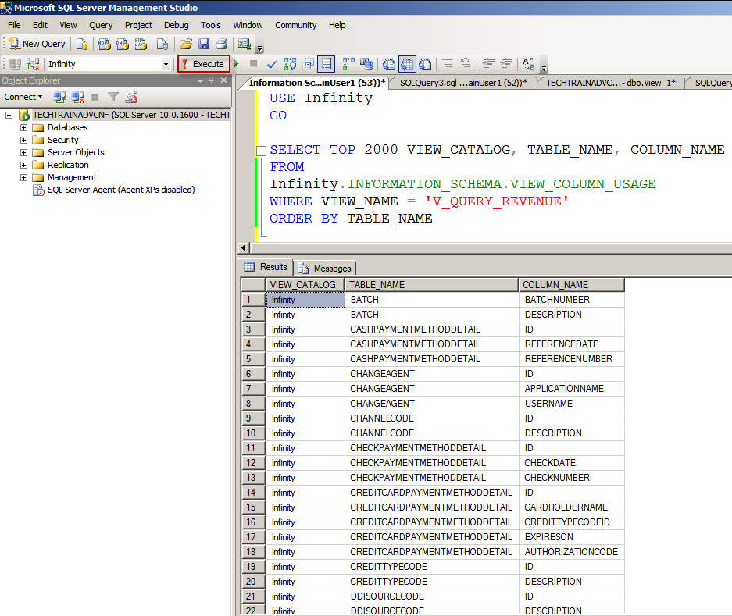This screenshot has height=616, width=732.
Task: Open the Connect dropdown in Object Explorer
Action: pyautogui.click(x=23, y=97)
